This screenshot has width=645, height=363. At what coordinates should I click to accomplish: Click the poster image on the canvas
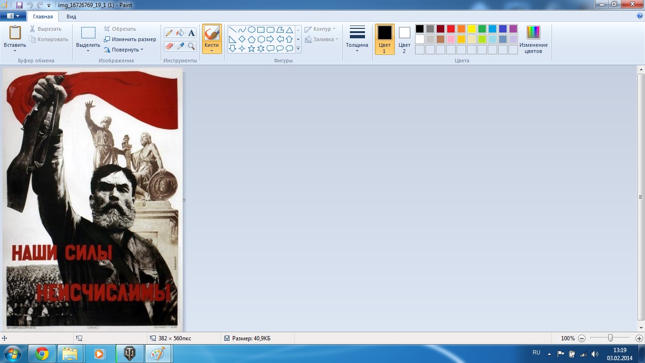[93, 199]
